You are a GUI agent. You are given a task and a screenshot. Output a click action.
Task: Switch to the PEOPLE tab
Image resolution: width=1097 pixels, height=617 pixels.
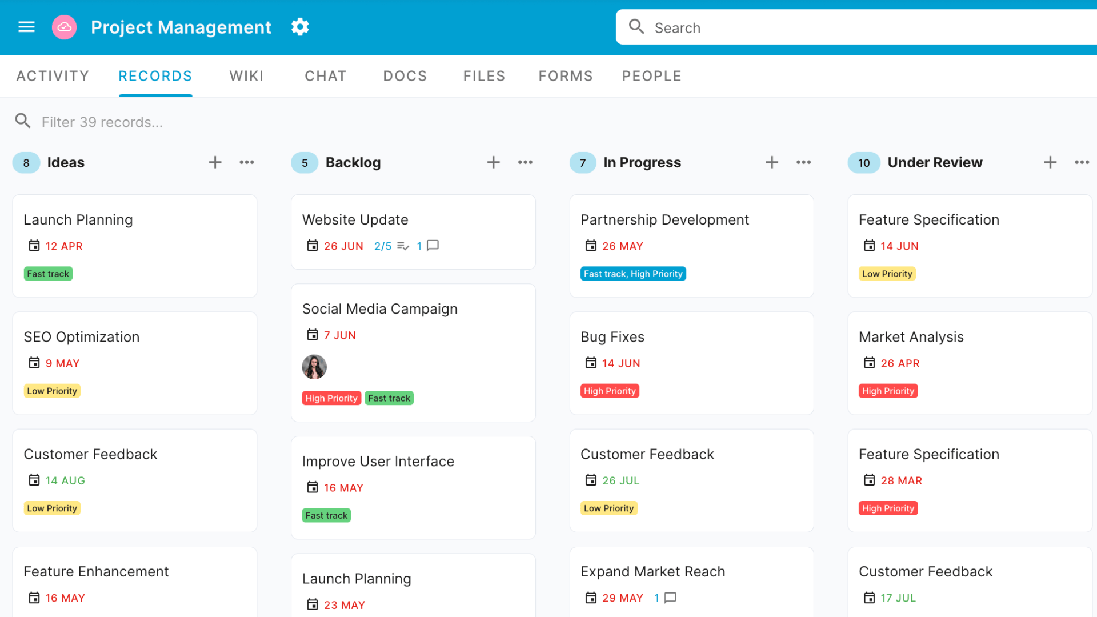pyautogui.click(x=651, y=75)
